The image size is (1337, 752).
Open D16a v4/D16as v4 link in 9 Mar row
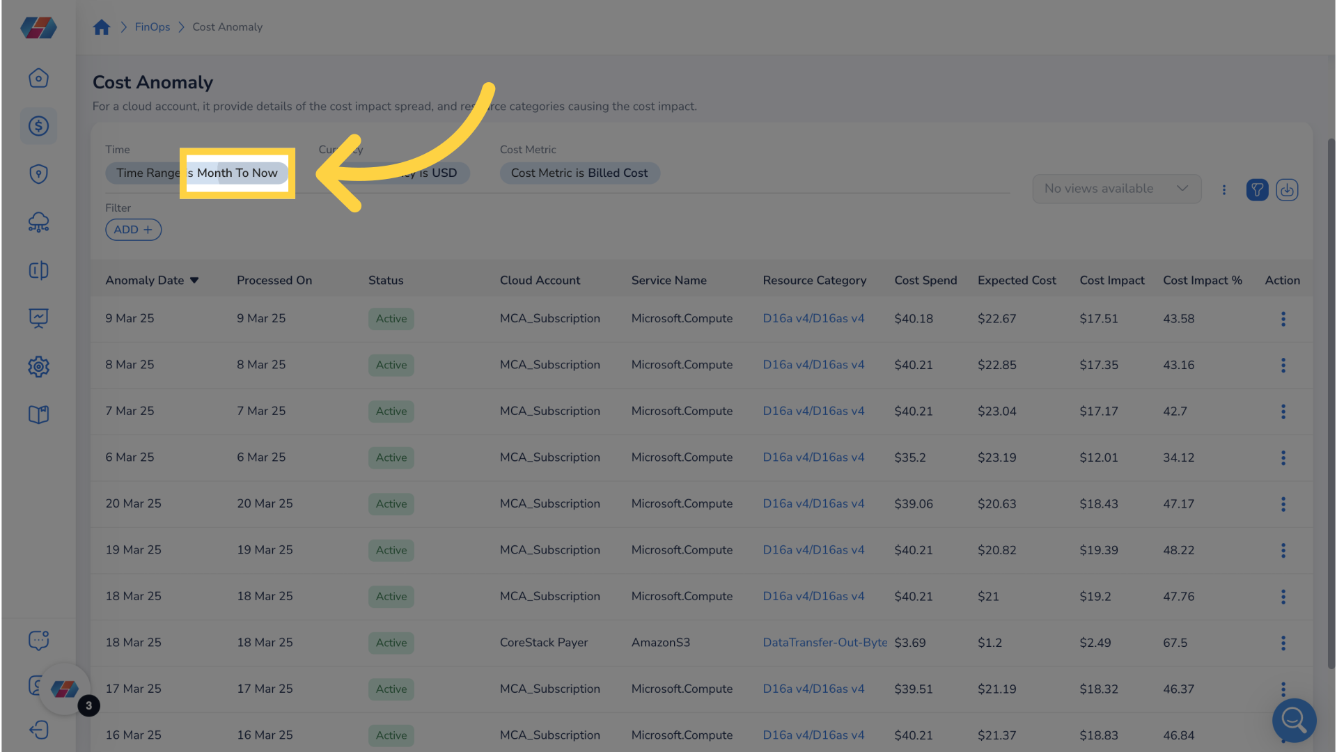[813, 318]
